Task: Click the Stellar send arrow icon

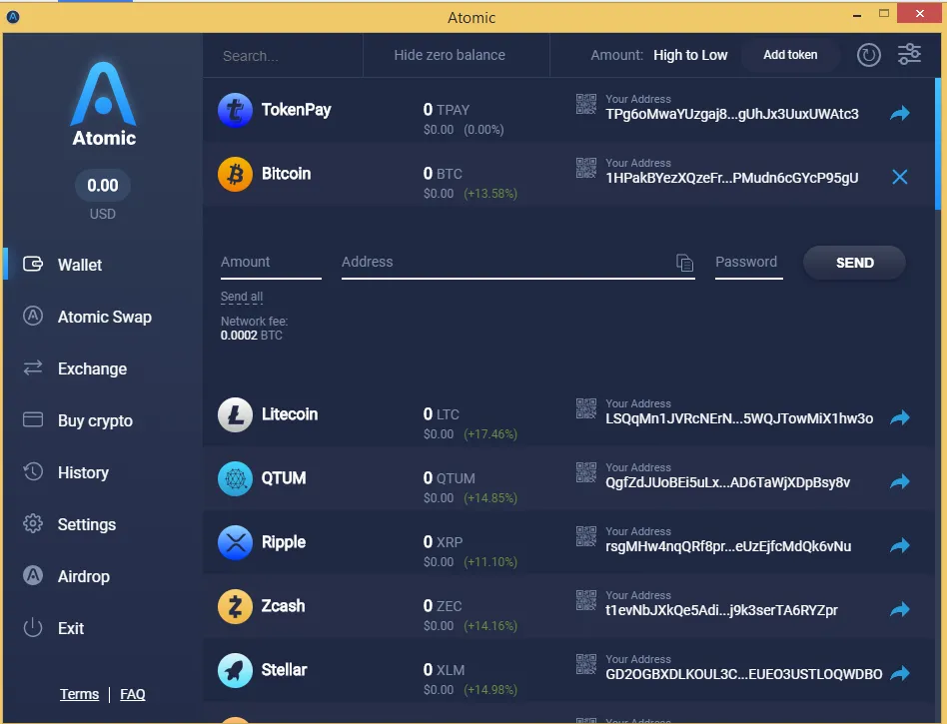Action: [x=899, y=673]
